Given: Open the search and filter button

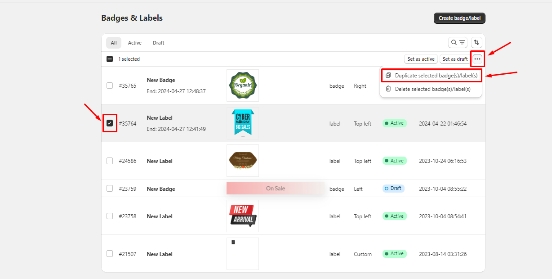Looking at the screenshot, I should (x=458, y=42).
